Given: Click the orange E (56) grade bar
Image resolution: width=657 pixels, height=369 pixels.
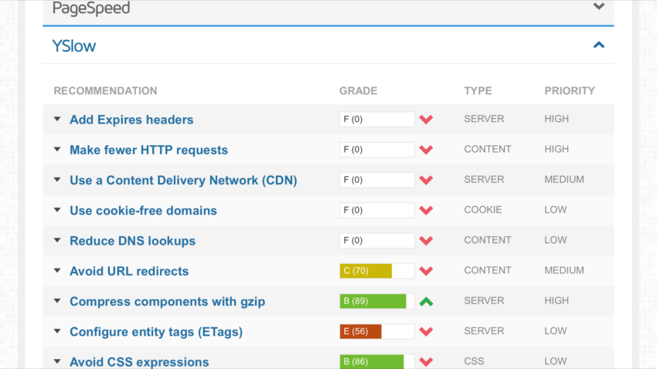Looking at the screenshot, I should pyautogui.click(x=376, y=331).
